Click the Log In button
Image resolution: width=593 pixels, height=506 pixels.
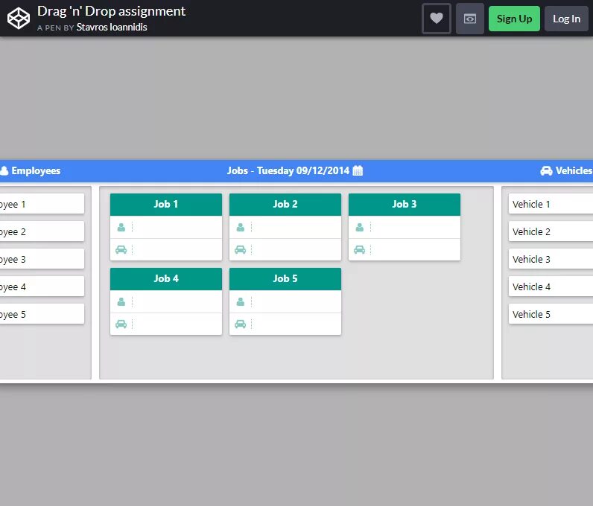pyautogui.click(x=566, y=19)
